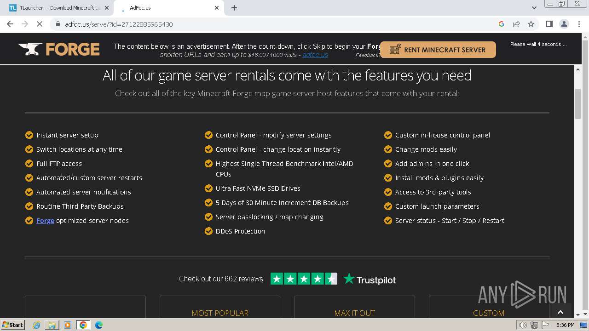Open the media player taskbar icon
Image resolution: width=589 pixels, height=331 pixels.
pos(68,325)
